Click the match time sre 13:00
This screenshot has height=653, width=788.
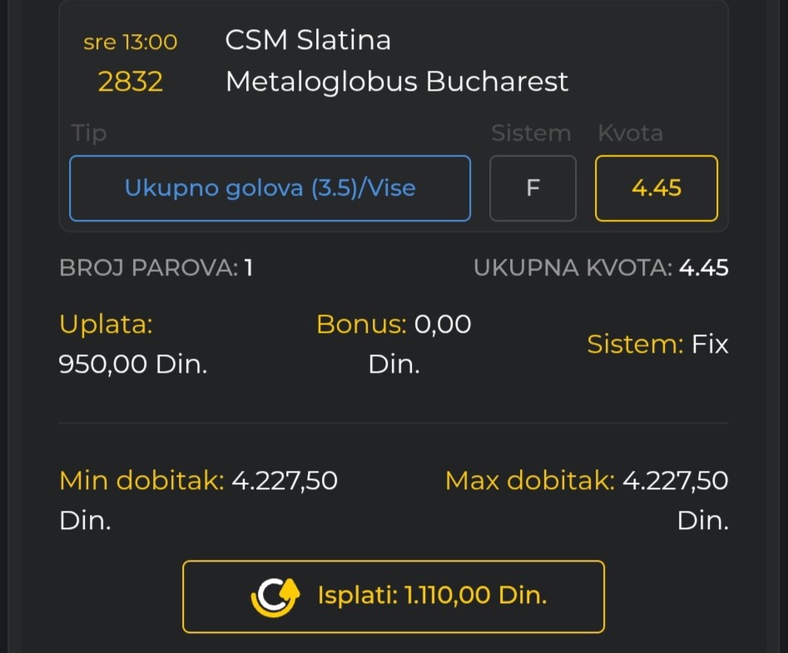130,42
